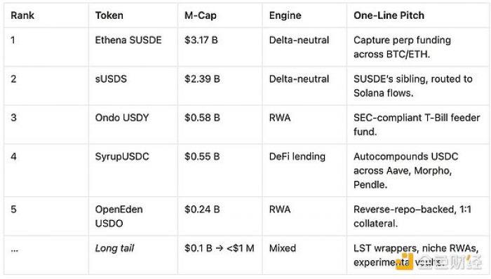Viewport: 491px width, 279px height.
Task: Click the Mixed engine cell
Action: (283, 248)
